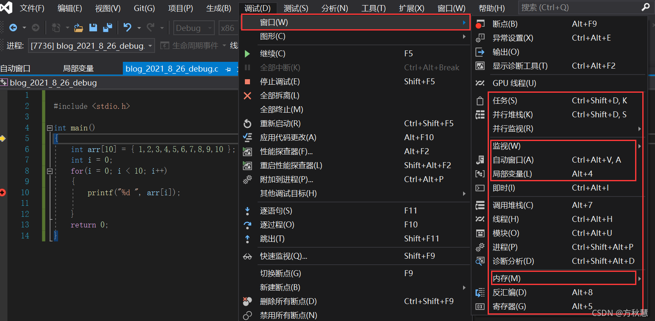The width and height of the screenshot is (655, 321).
Task: Open the 编辑(E) menu
Action: (70, 8)
